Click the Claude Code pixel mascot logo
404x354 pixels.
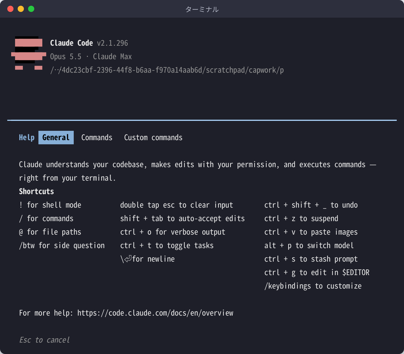(x=29, y=53)
